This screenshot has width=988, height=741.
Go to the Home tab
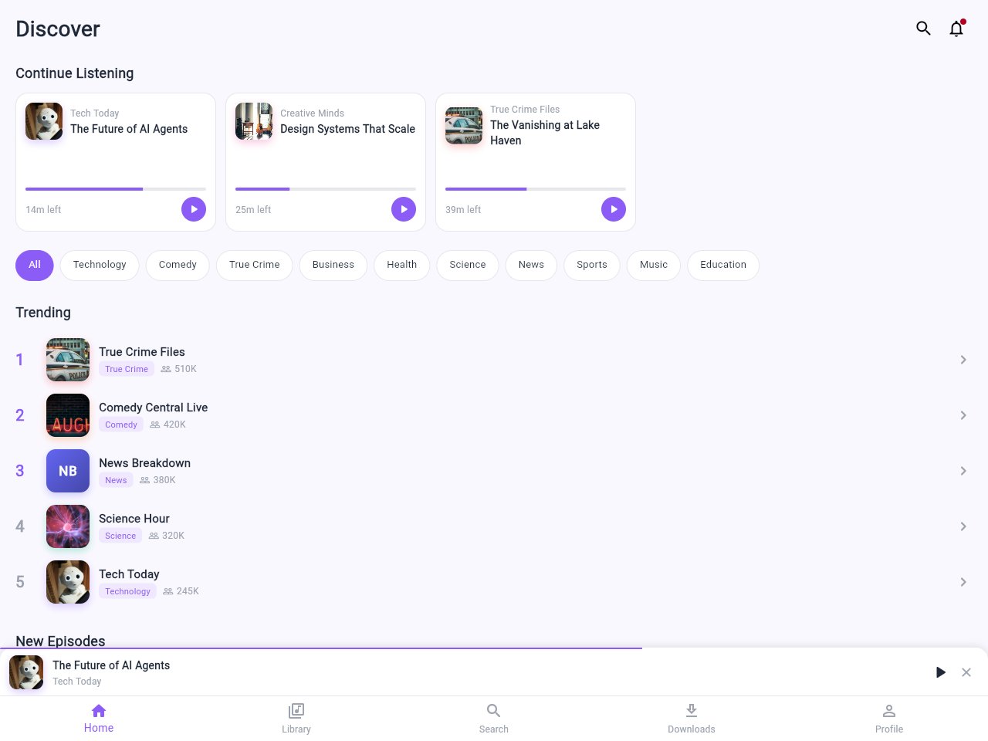[x=99, y=719]
